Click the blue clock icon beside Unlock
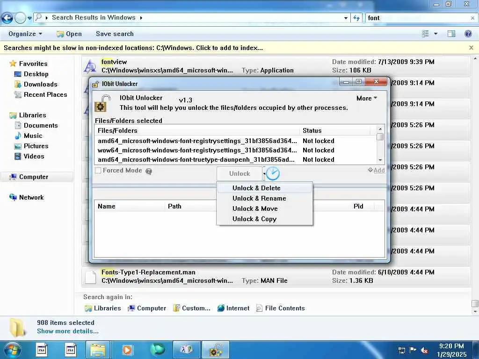The image size is (479, 359). pyautogui.click(x=273, y=174)
